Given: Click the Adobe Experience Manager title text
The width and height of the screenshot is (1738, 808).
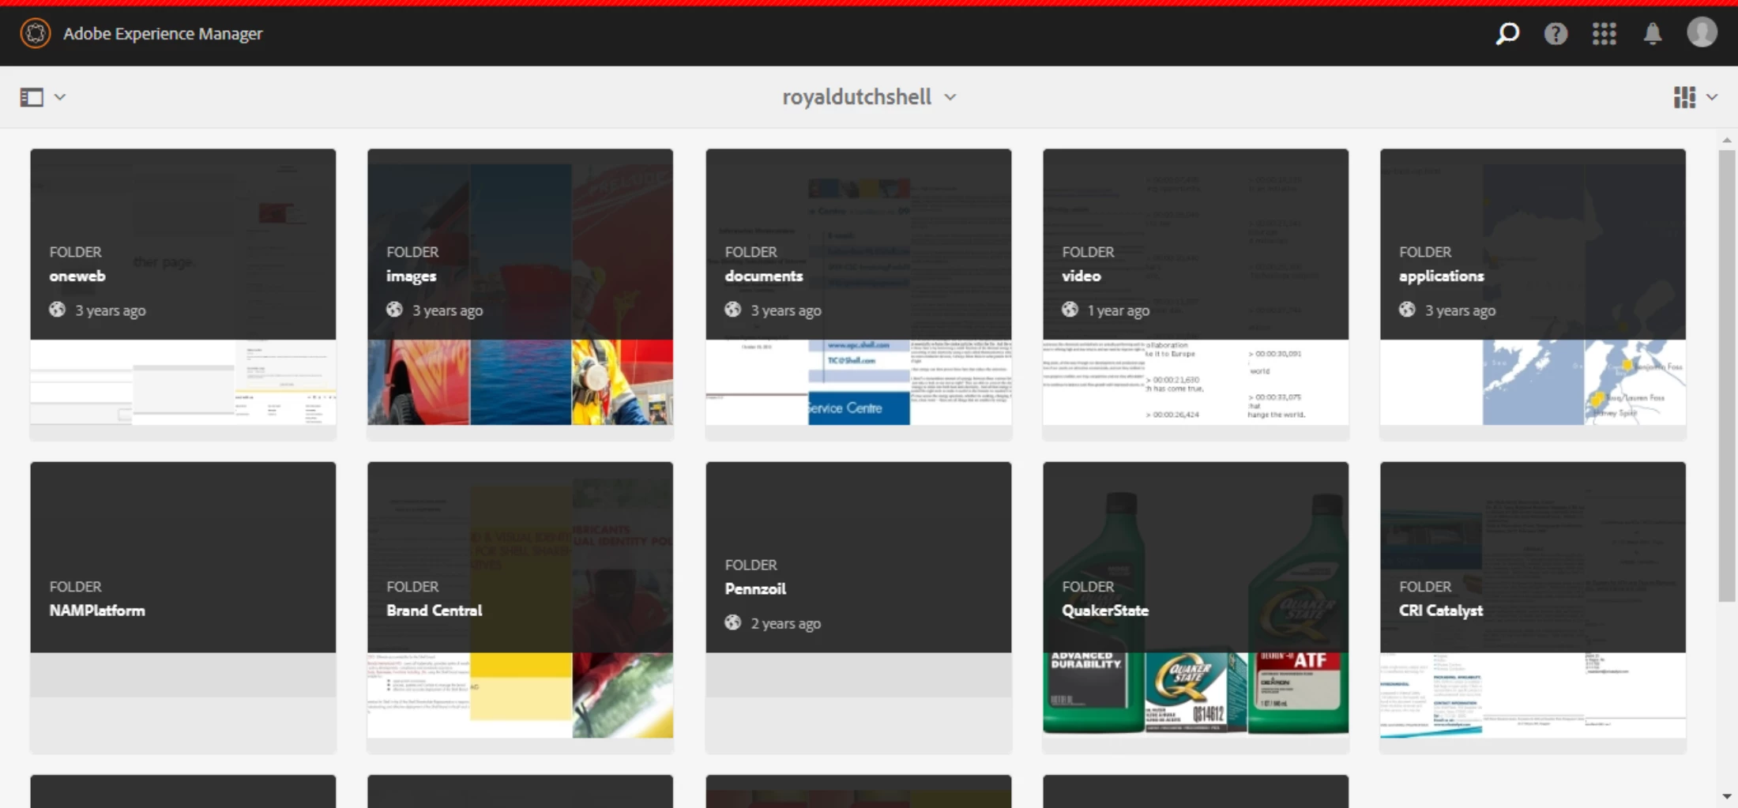Looking at the screenshot, I should click(x=163, y=34).
